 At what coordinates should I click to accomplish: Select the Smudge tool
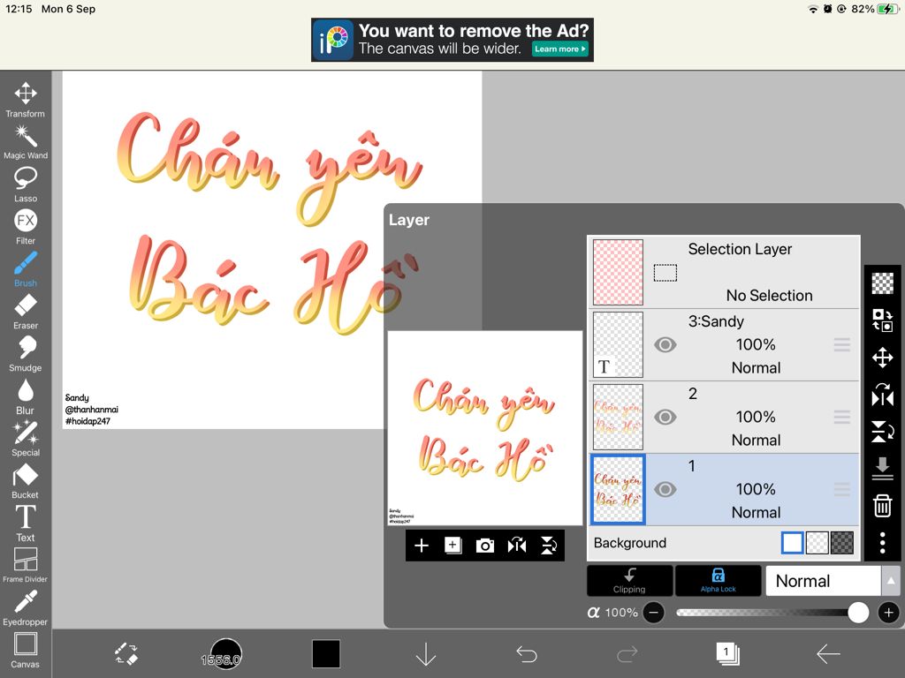coord(26,353)
